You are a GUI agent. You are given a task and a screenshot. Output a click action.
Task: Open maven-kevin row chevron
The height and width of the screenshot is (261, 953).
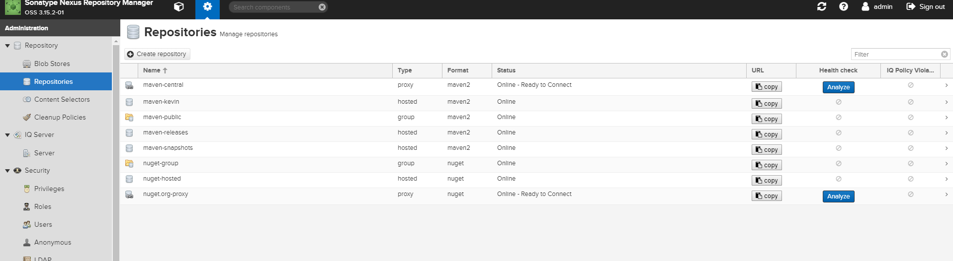947,102
